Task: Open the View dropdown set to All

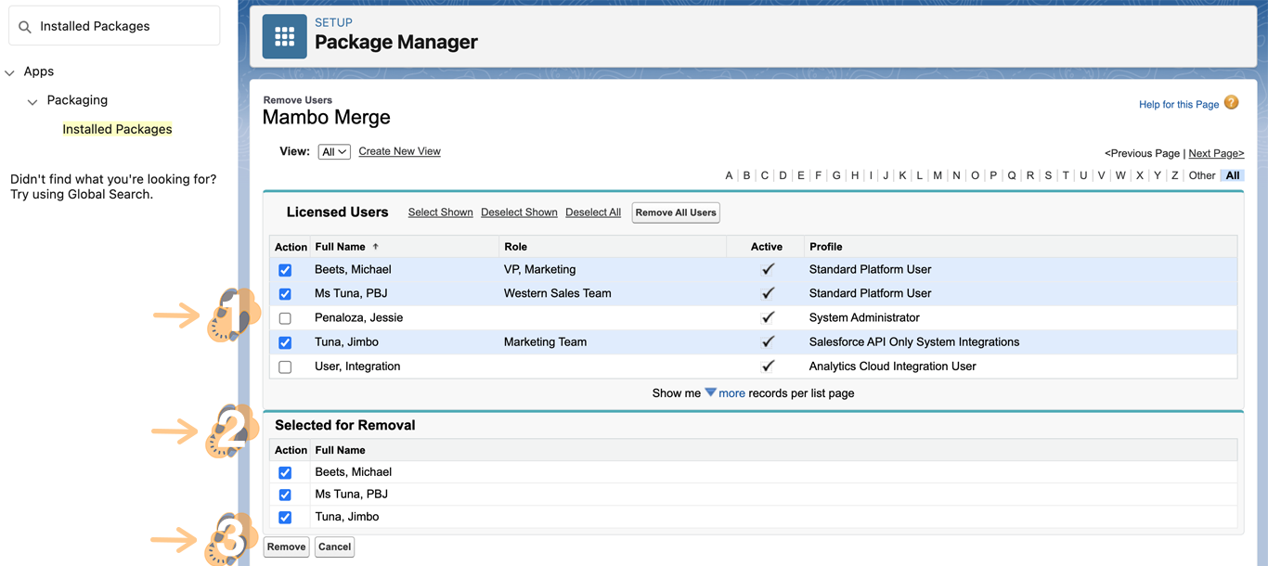Action: (x=333, y=152)
